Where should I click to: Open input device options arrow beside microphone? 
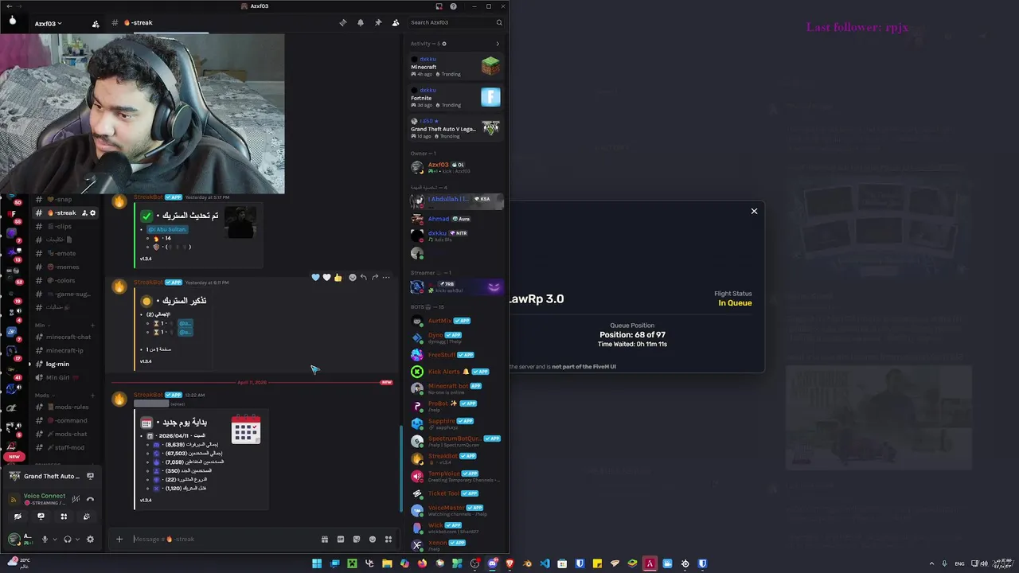pyautogui.click(x=54, y=540)
